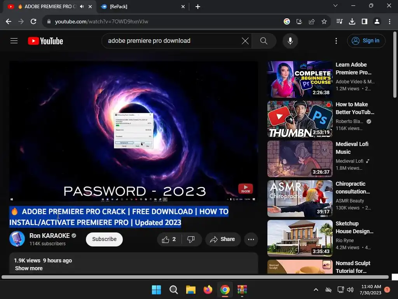Open Chrome three-dot menu
The image size is (398, 299).
pyautogui.click(x=389, y=22)
